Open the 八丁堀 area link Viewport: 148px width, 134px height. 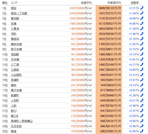15,65
